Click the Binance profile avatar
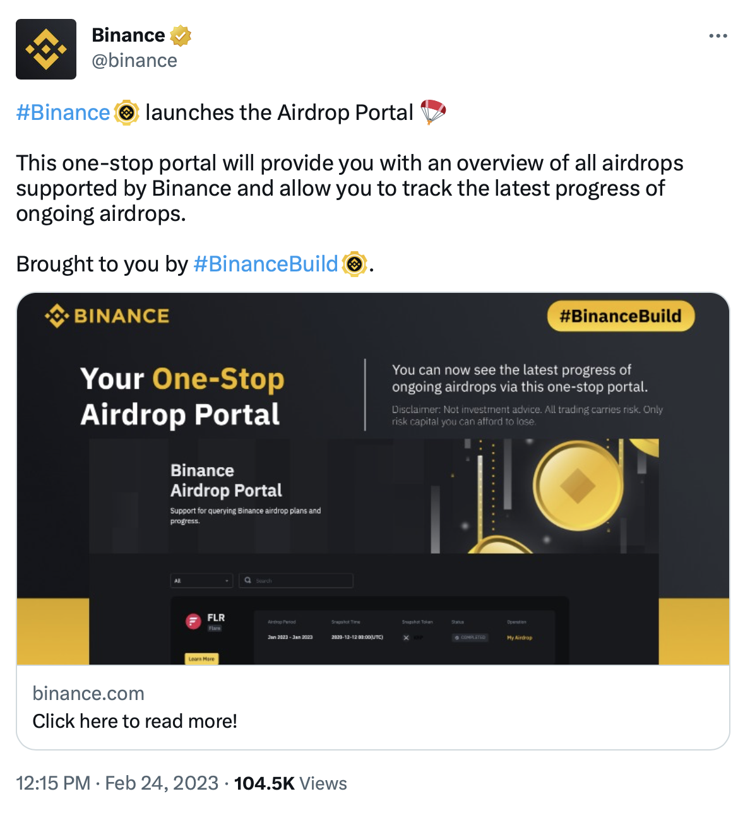Viewport: 750px width, 813px height. coord(46,49)
